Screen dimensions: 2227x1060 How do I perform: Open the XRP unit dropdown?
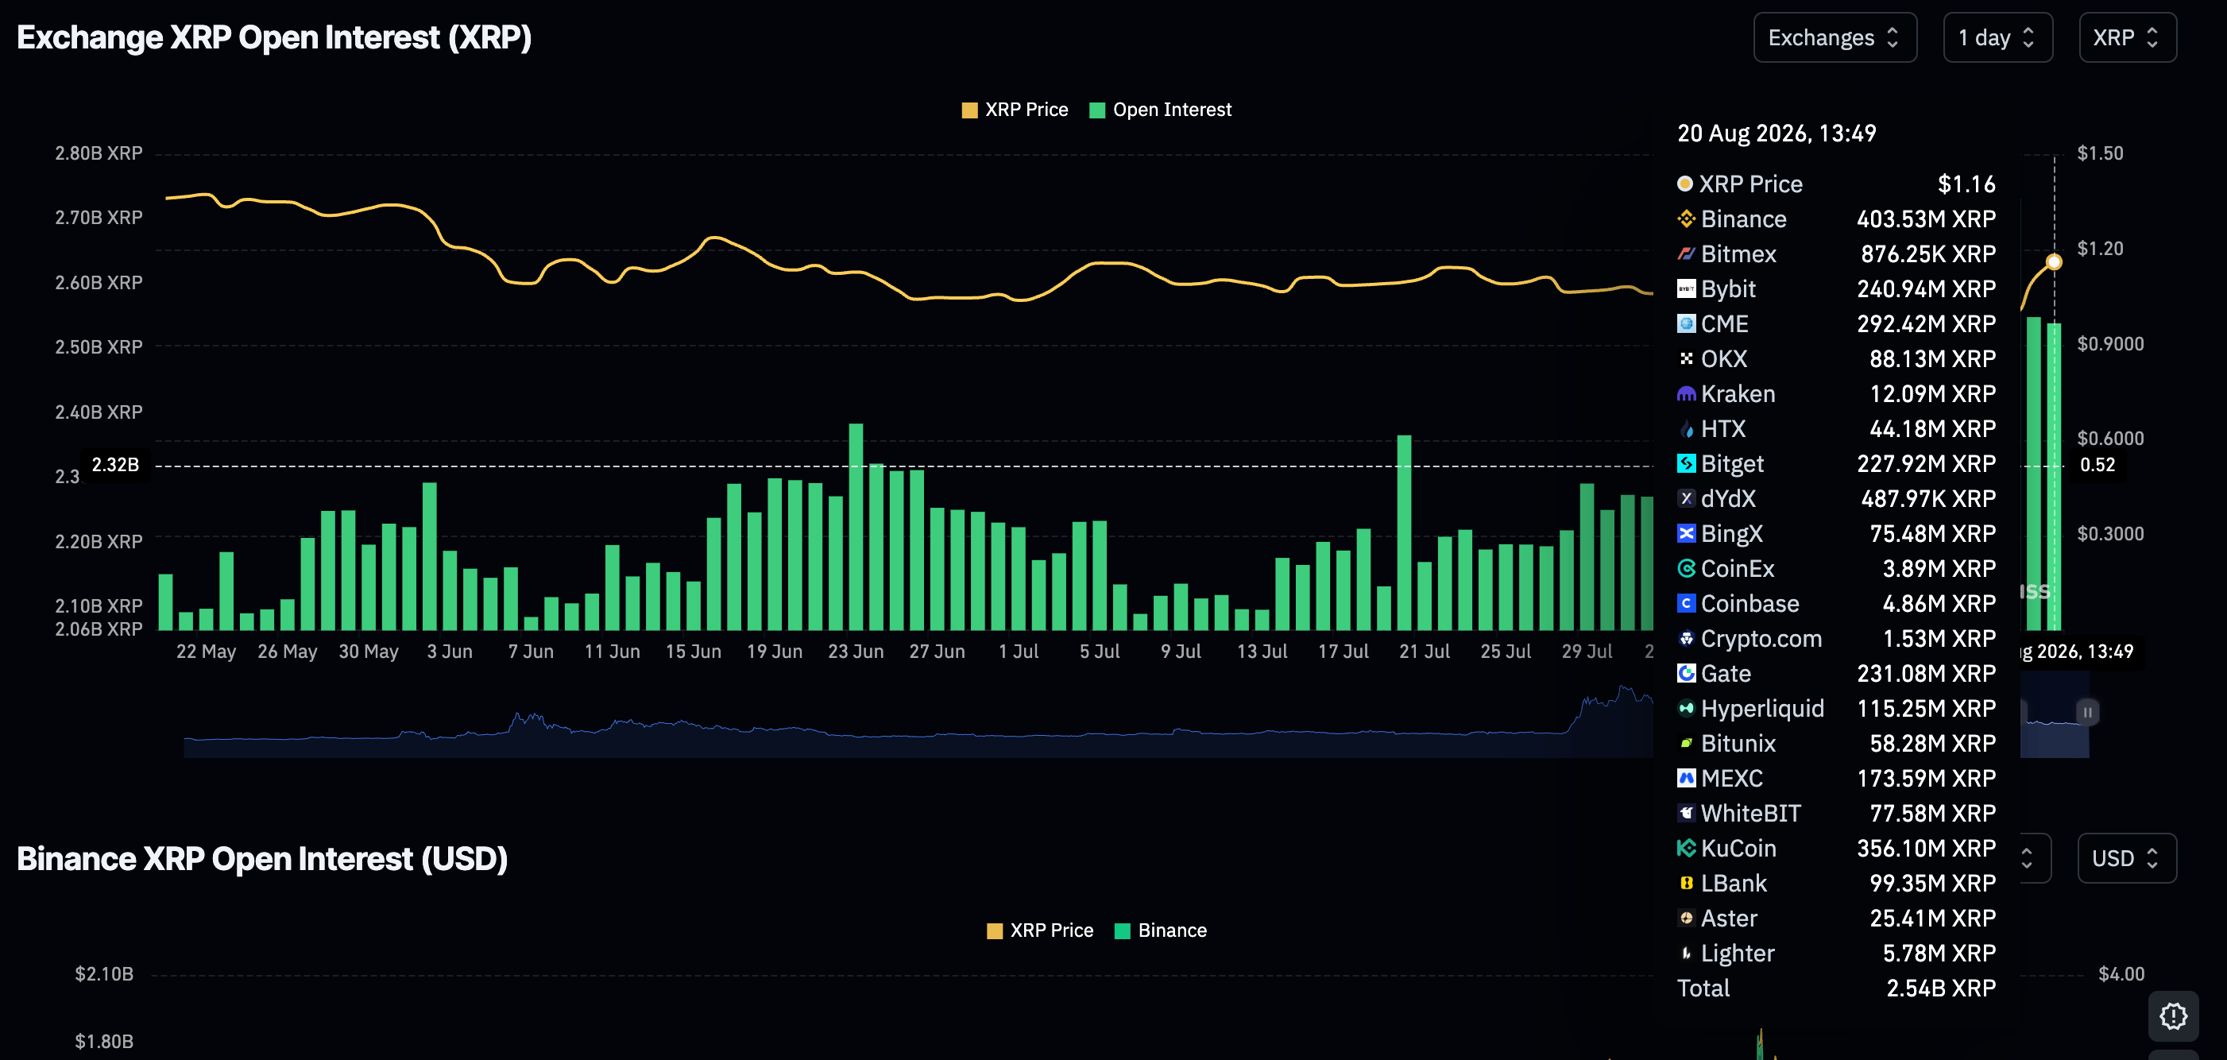(2127, 38)
